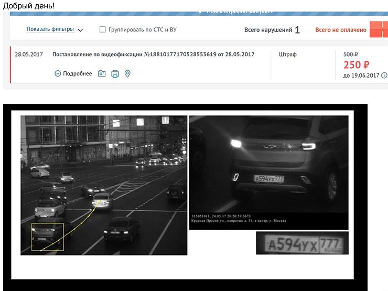Expand the filters dropdown arrow

(x=80, y=30)
